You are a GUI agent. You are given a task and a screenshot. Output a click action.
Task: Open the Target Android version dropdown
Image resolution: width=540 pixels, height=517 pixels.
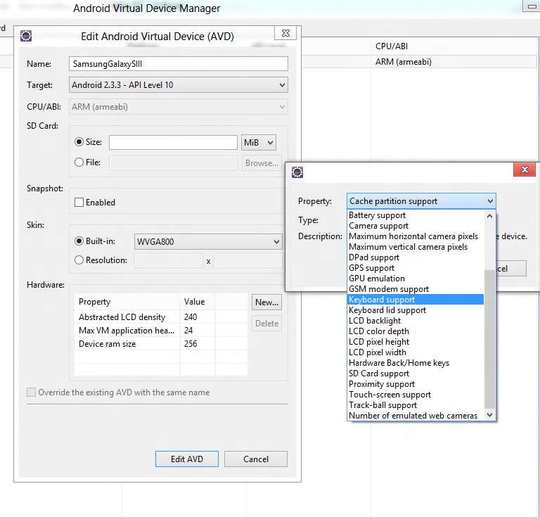pos(179,85)
